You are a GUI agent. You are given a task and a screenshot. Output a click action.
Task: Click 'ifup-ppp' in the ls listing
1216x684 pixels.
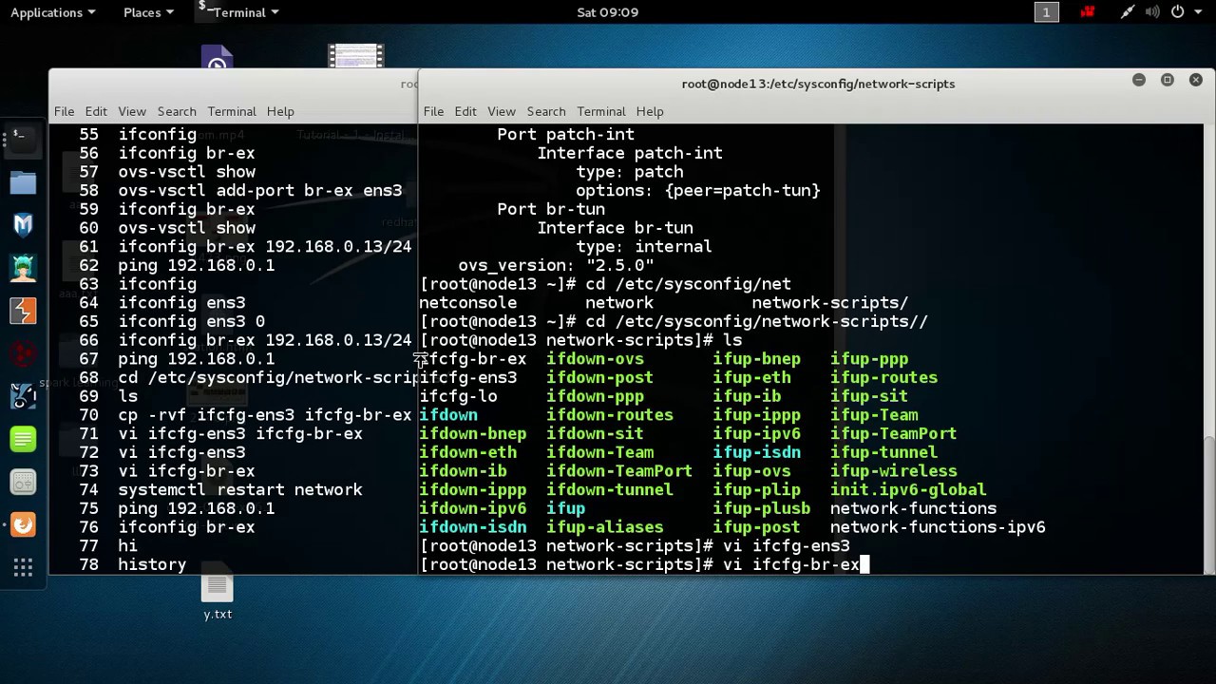point(869,359)
